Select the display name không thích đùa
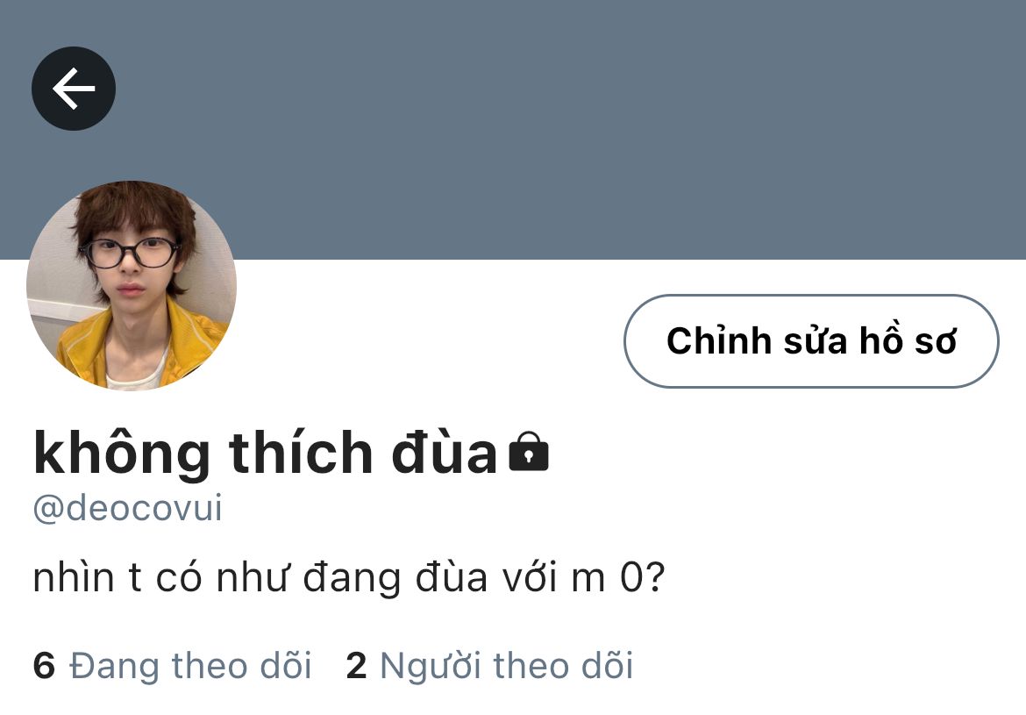The height and width of the screenshot is (715, 1026). [x=266, y=453]
